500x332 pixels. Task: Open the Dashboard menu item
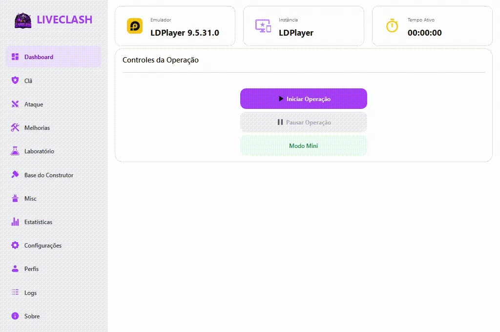(54, 57)
